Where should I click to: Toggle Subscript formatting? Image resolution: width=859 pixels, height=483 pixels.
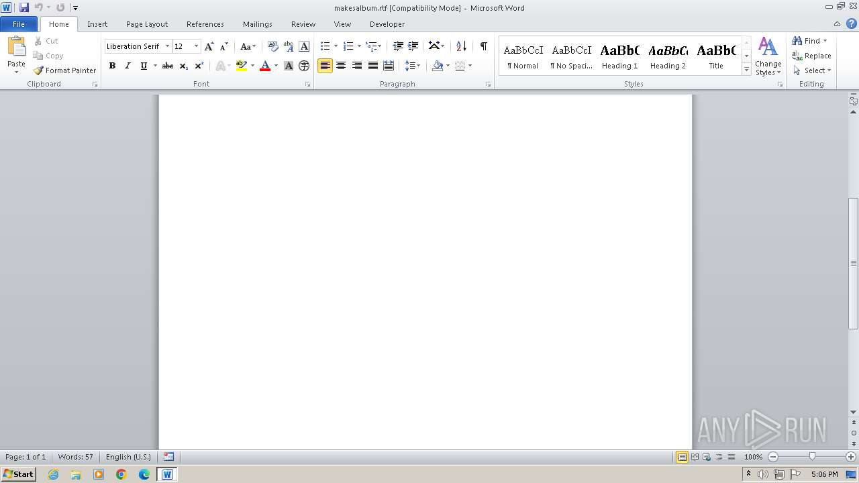point(183,66)
